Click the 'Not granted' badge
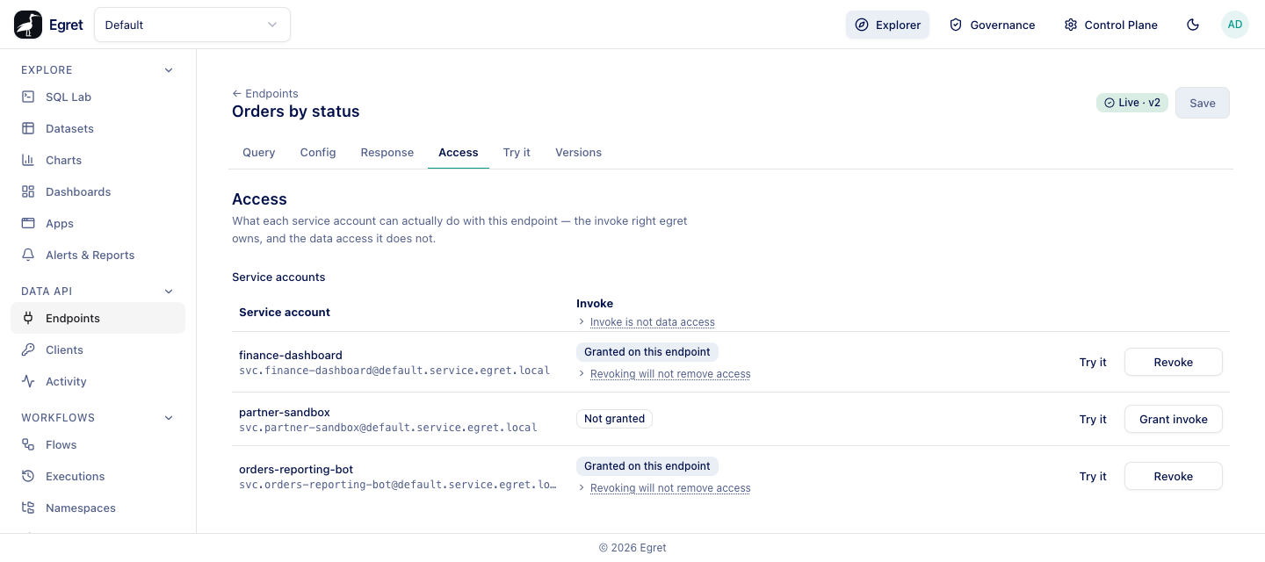 (x=614, y=419)
